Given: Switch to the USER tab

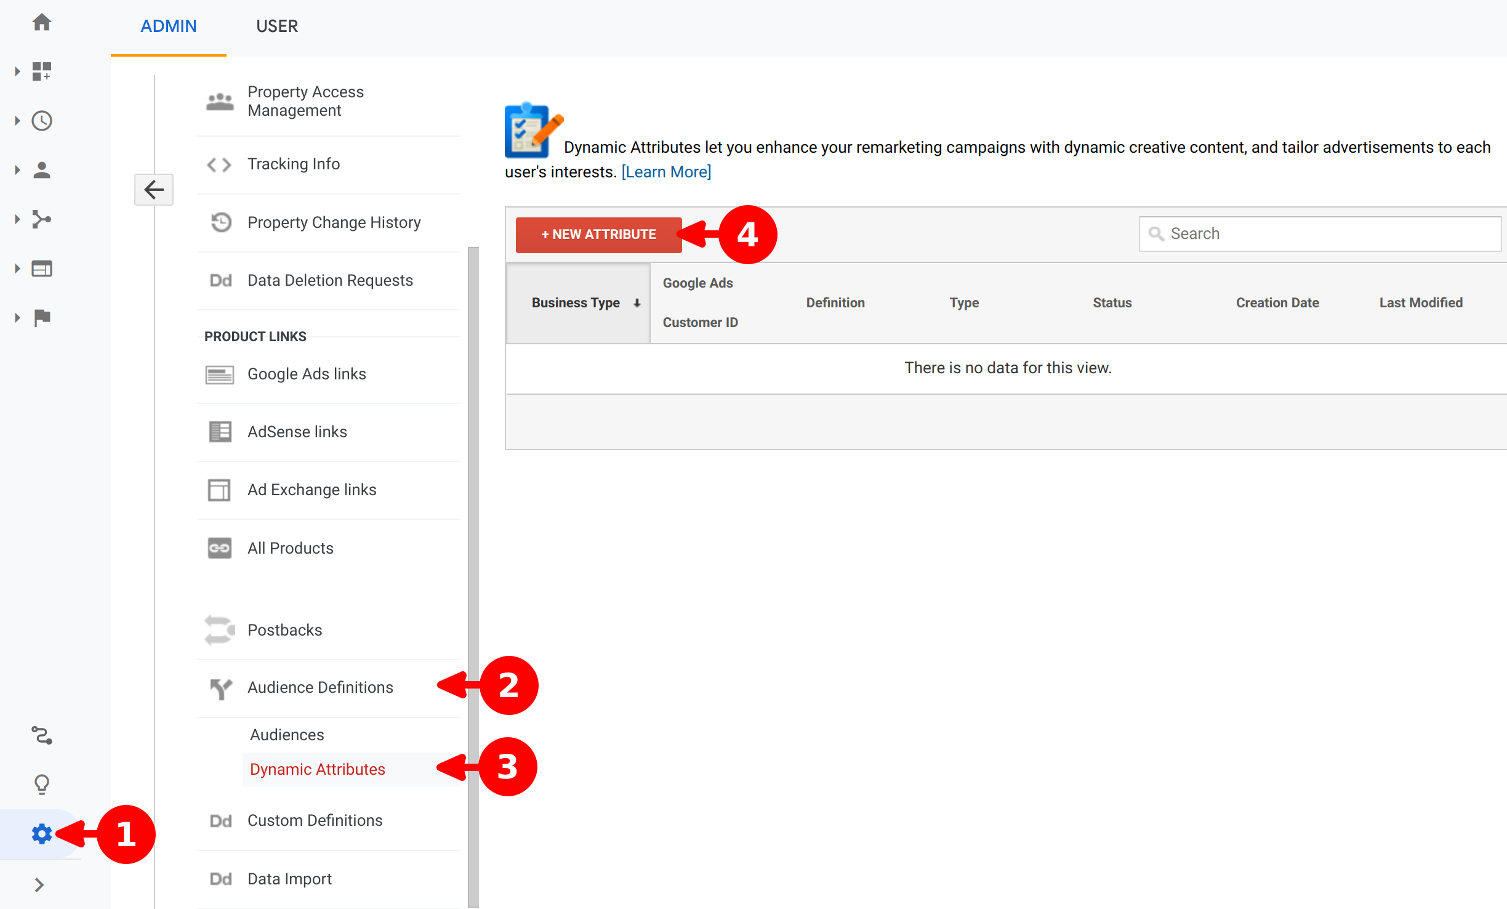Looking at the screenshot, I should [277, 26].
